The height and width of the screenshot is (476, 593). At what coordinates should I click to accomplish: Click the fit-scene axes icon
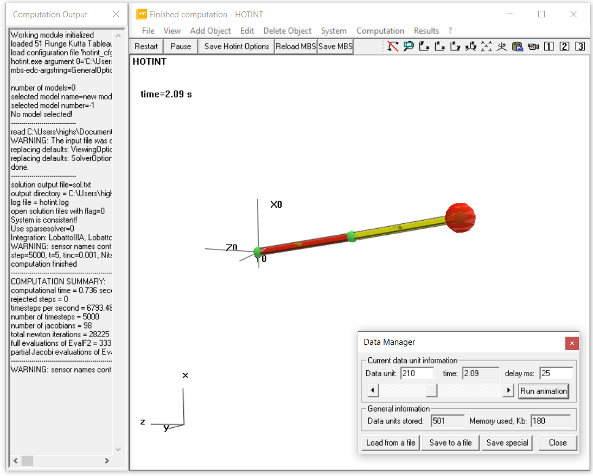point(486,47)
